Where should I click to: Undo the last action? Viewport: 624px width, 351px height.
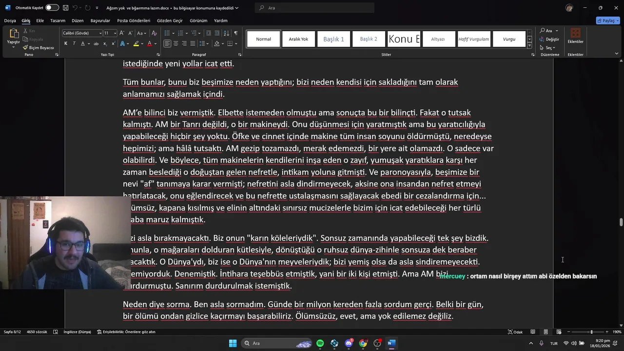76,8
